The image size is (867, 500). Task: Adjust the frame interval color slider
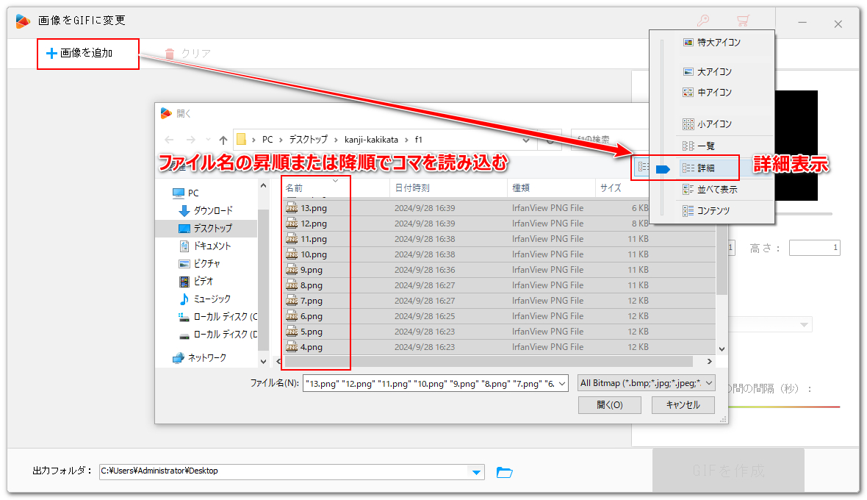[x=784, y=407]
